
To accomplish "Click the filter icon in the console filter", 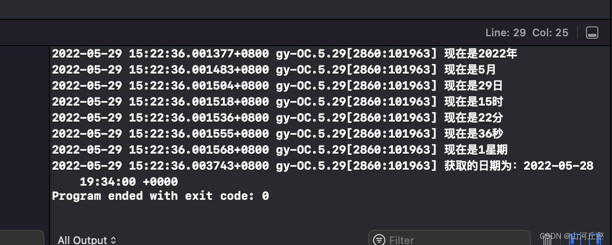I will (379, 240).
